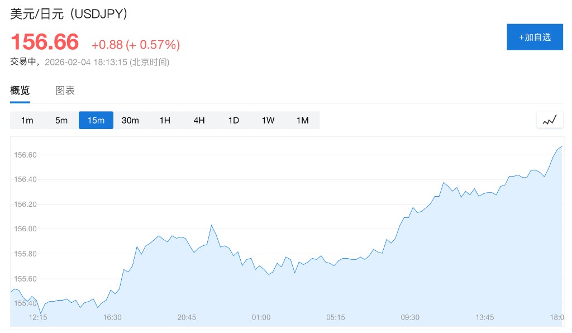Click chart at the 09:30 time marker

point(410,317)
